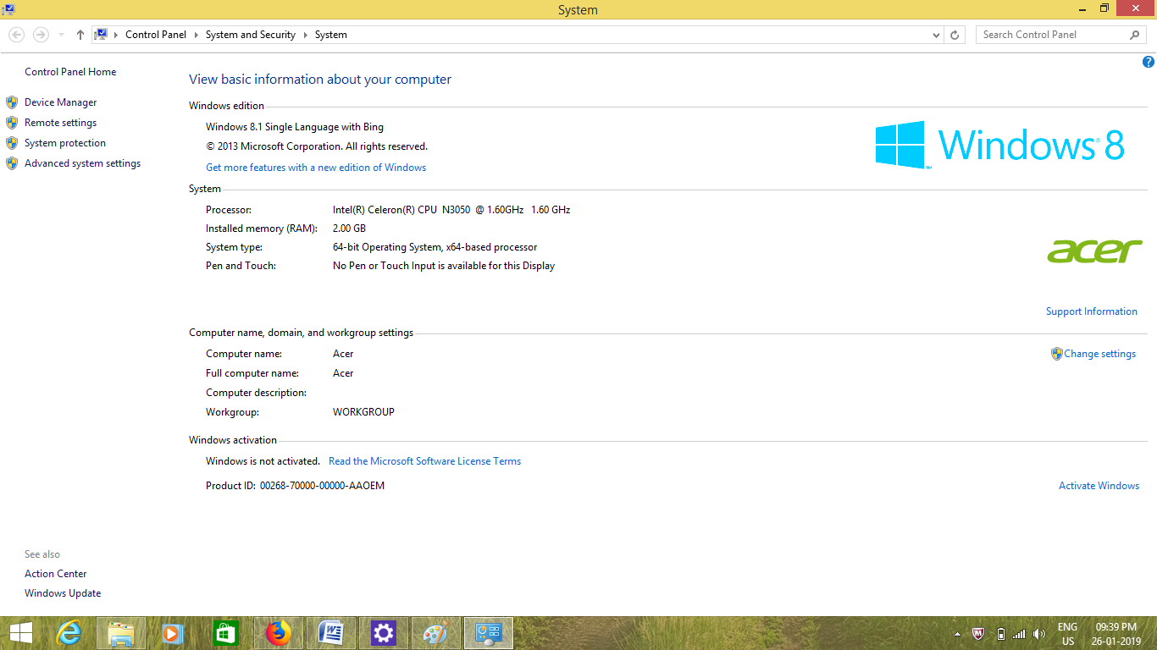The height and width of the screenshot is (650, 1157).
Task: Open File Explorer from taskbar
Action: pos(121,633)
